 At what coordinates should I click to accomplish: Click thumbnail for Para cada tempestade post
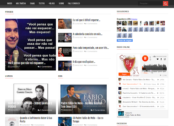tap(65, 52)
